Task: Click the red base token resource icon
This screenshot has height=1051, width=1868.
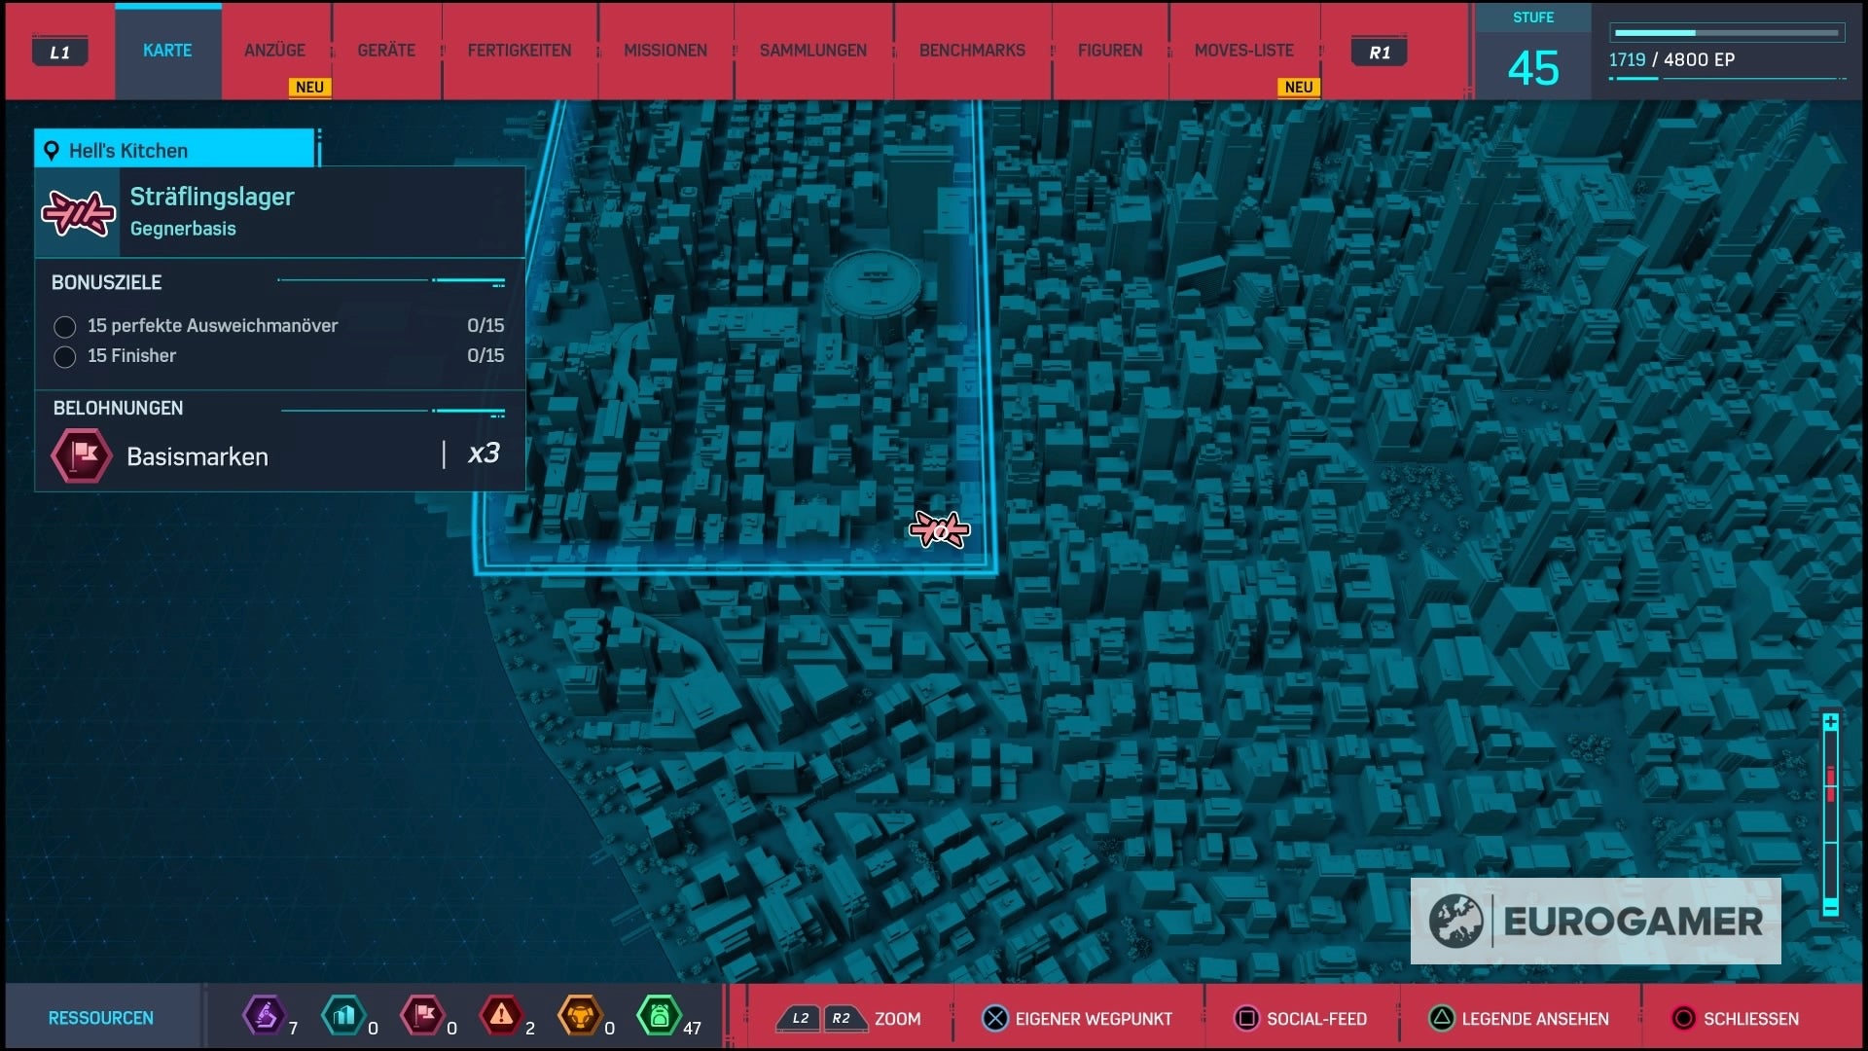Action: coord(422,1016)
